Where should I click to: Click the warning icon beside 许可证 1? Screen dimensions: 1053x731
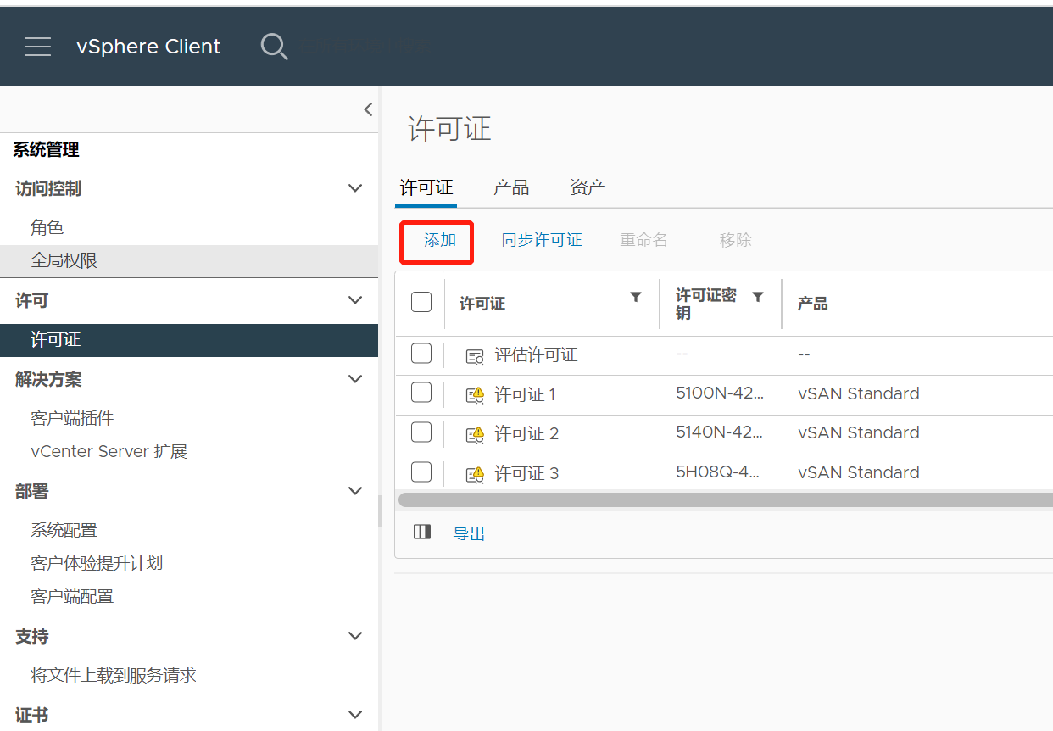click(x=476, y=395)
